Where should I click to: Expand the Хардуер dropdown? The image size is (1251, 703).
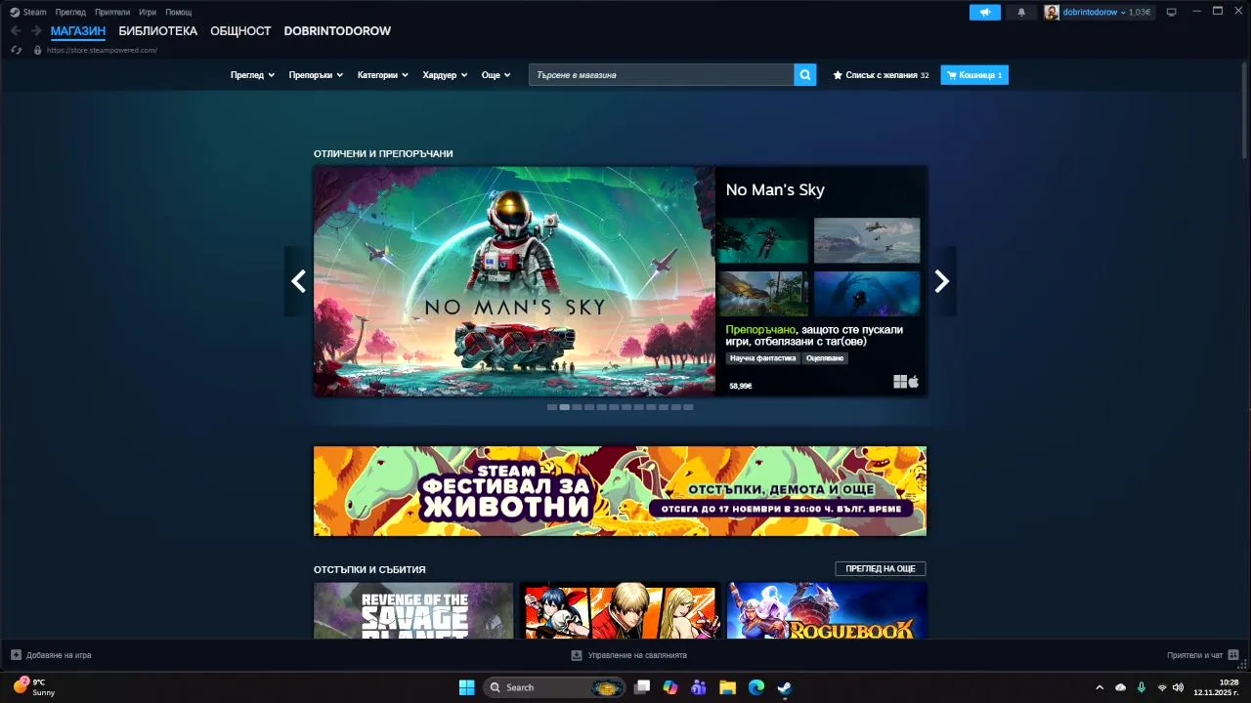445,75
